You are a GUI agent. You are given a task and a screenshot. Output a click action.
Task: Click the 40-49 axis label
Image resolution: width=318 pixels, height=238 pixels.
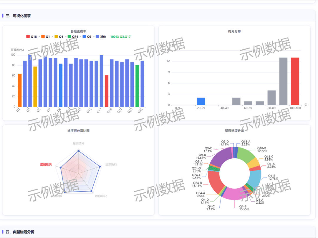224,108
